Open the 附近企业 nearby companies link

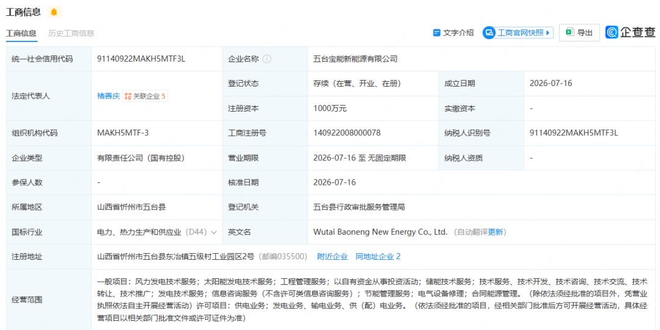point(332,256)
